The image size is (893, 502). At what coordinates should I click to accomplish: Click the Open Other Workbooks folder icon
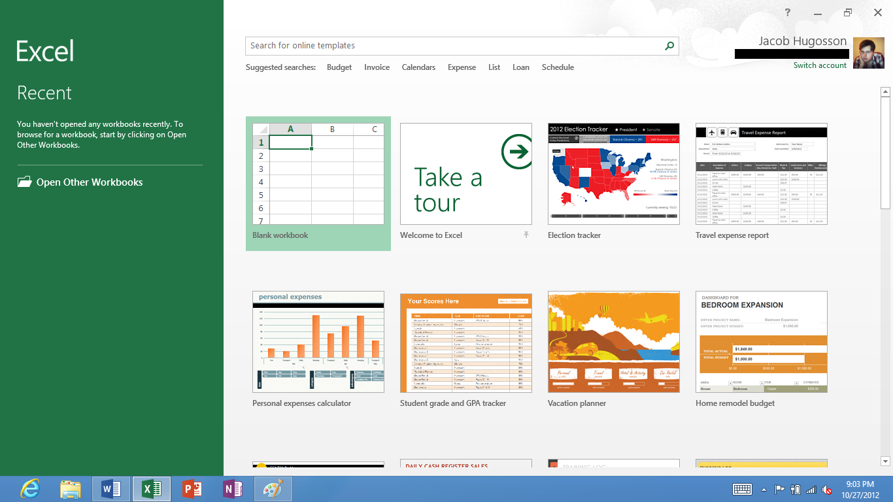[24, 182]
